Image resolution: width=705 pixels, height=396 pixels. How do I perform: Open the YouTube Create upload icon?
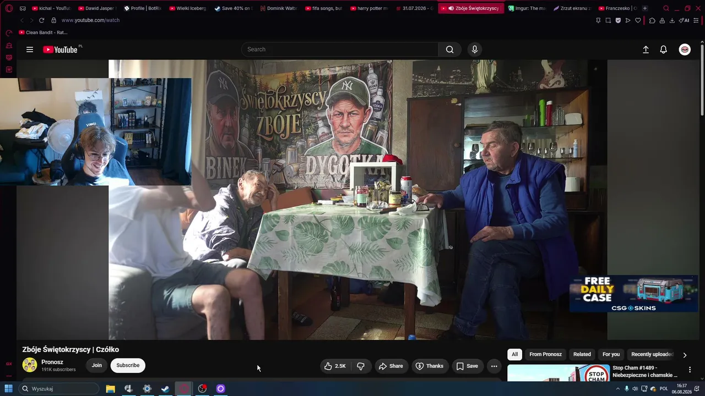(x=646, y=50)
